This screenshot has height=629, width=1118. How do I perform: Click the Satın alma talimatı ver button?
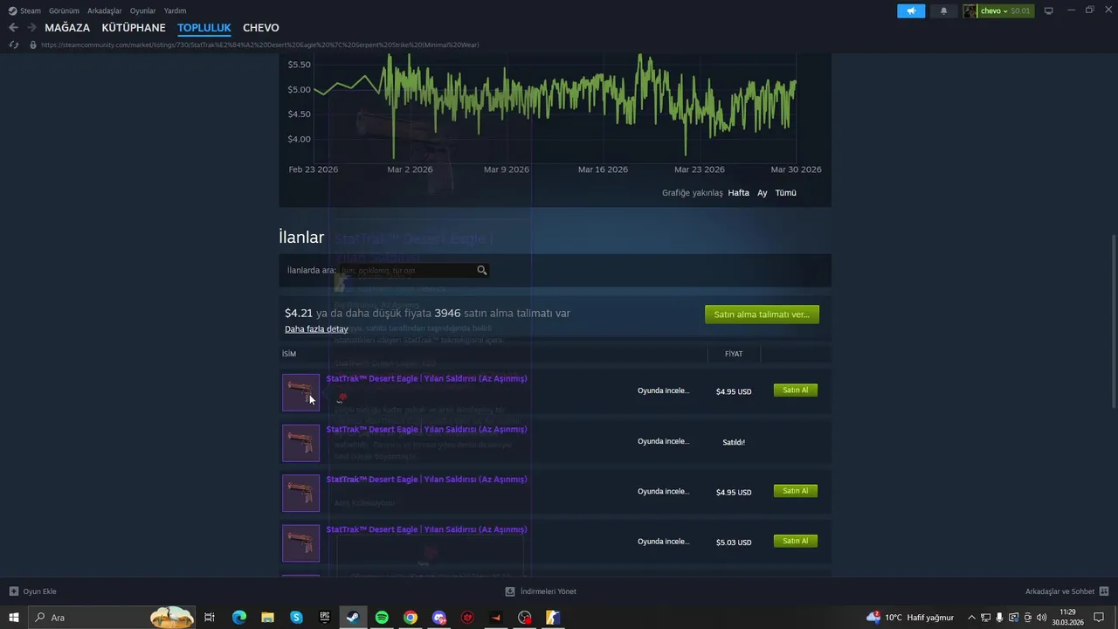(762, 314)
